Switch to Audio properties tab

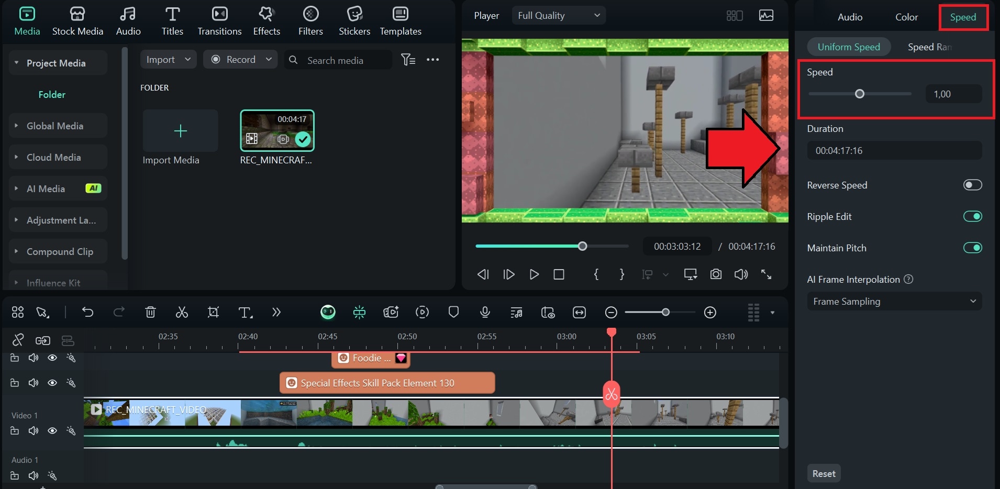coord(850,17)
